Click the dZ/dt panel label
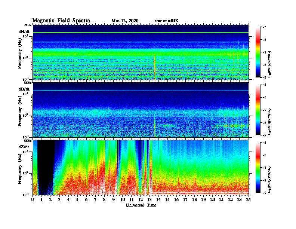The height and width of the screenshot is (229, 296). [24, 147]
